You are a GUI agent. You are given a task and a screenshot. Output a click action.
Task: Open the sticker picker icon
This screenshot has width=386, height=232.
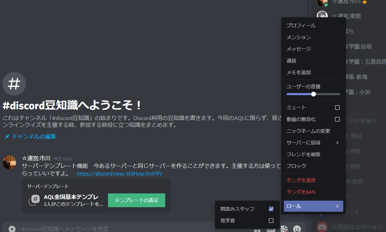[284, 229]
